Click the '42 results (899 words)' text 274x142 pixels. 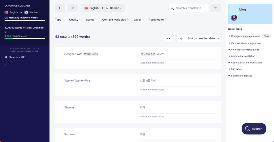(72, 37)
